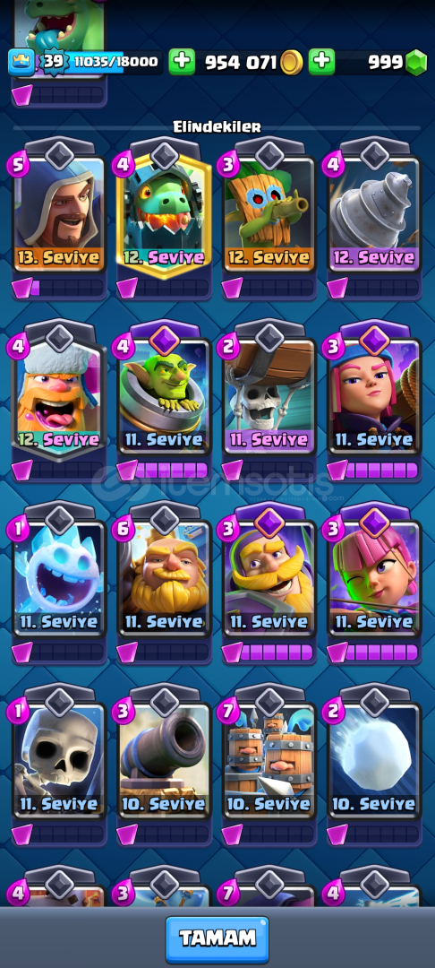Image resolution: width=435 pixels, height=968 pixels.
Task: Tap the blue crown trophy icon
Action: click(x=21, y=63)
